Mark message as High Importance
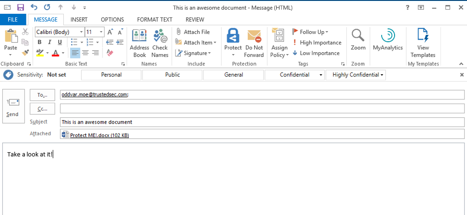The image size is (467, 215). point(316,43)
